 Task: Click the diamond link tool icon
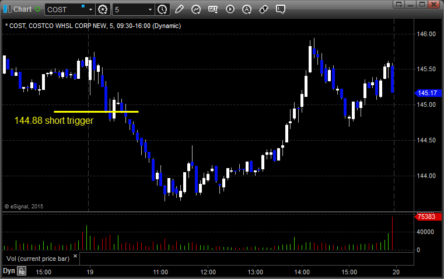coord(264,9)
